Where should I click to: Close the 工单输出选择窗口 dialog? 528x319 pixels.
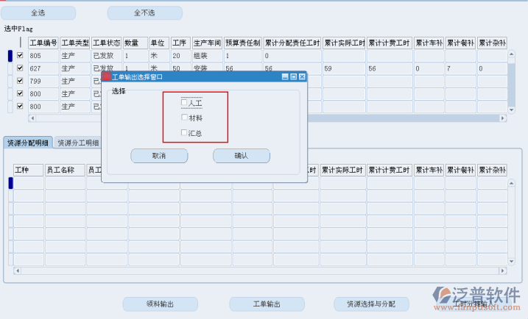click(x=302, y=76)
